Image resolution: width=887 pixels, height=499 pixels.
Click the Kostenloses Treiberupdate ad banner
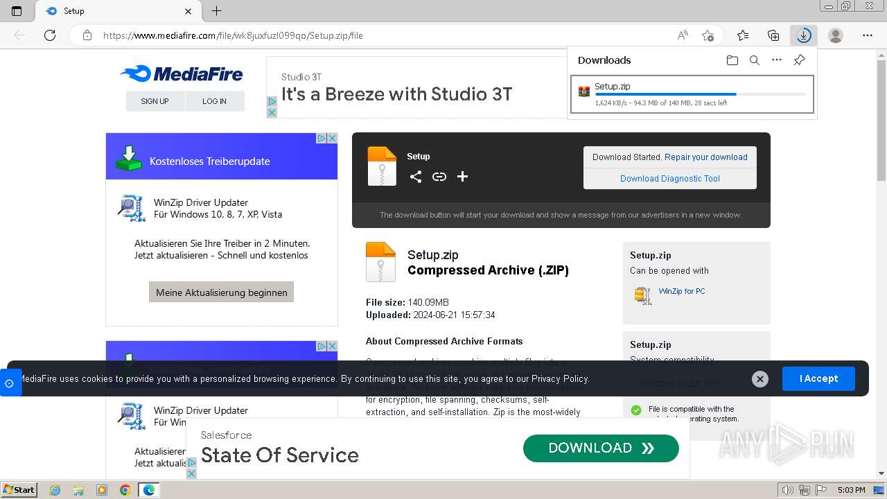point(222,156)
